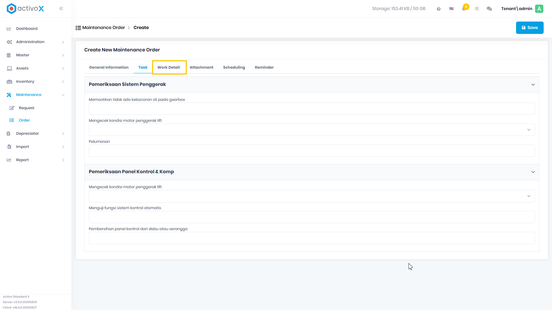Screen dimensions: 552x310
Task: Switch to the General Information tab
Action: click(x=109, y=67)
